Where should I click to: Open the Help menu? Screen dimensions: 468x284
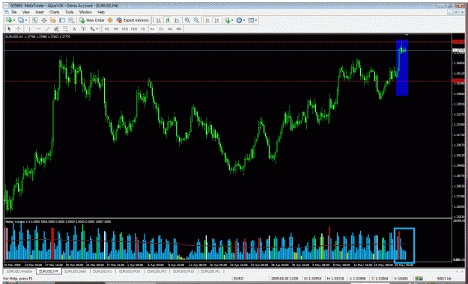[x=101, y=12]
